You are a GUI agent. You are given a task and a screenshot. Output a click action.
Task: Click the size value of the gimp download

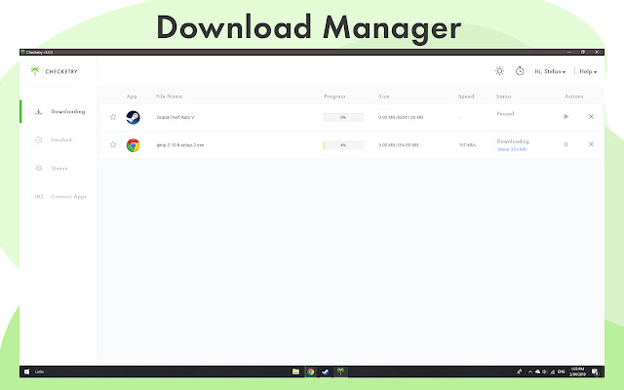coord(399,145)
